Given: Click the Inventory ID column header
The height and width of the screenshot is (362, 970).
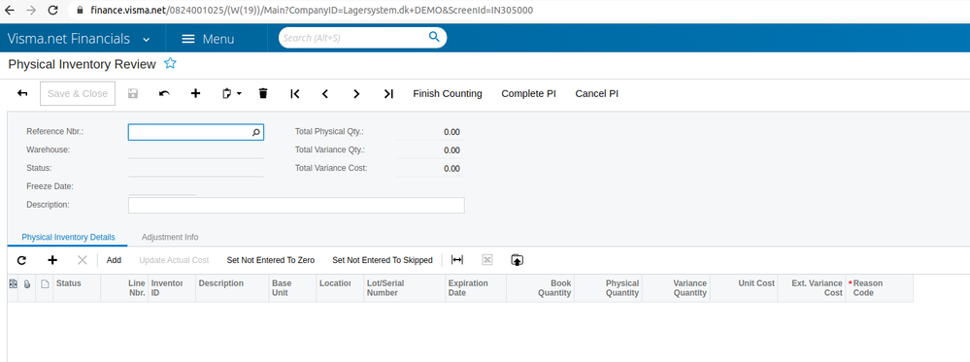Looking at the screenshot, I should (x=172, y=288).
